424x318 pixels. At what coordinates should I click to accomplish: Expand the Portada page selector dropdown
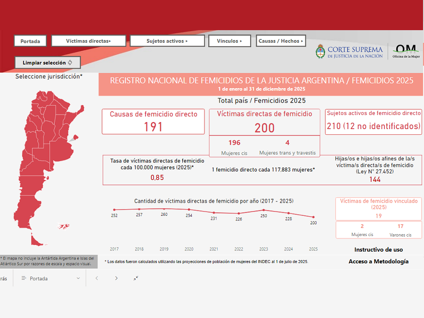tap(50, 278)
